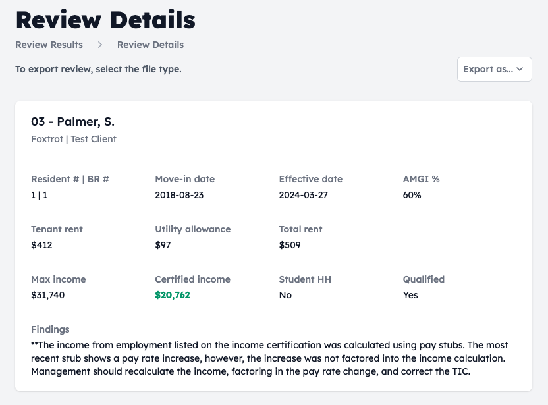Click the Total rent amount $509
The height and width of the screenshot is (405, 548).
[290, 245]
